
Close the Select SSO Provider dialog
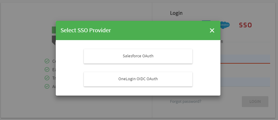click(x=212, y=30)
